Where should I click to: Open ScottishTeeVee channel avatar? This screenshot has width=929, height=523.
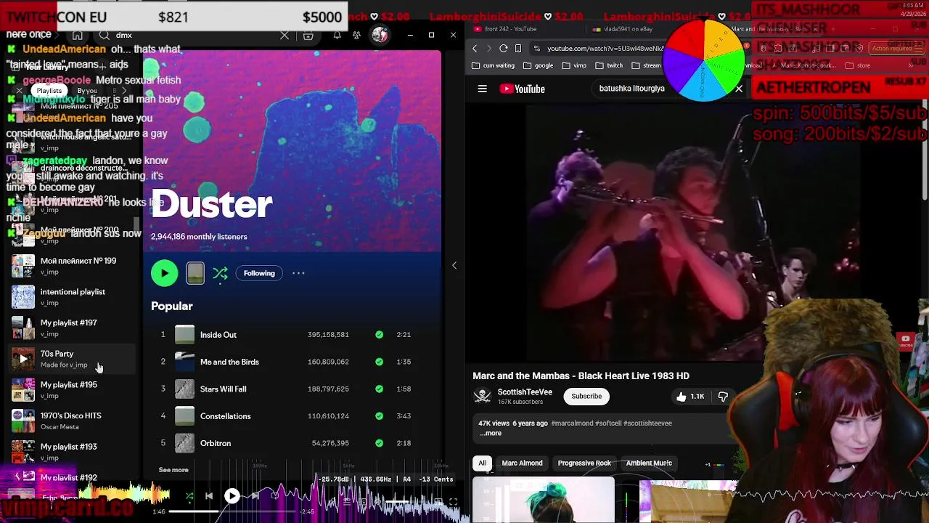point(482,396)
